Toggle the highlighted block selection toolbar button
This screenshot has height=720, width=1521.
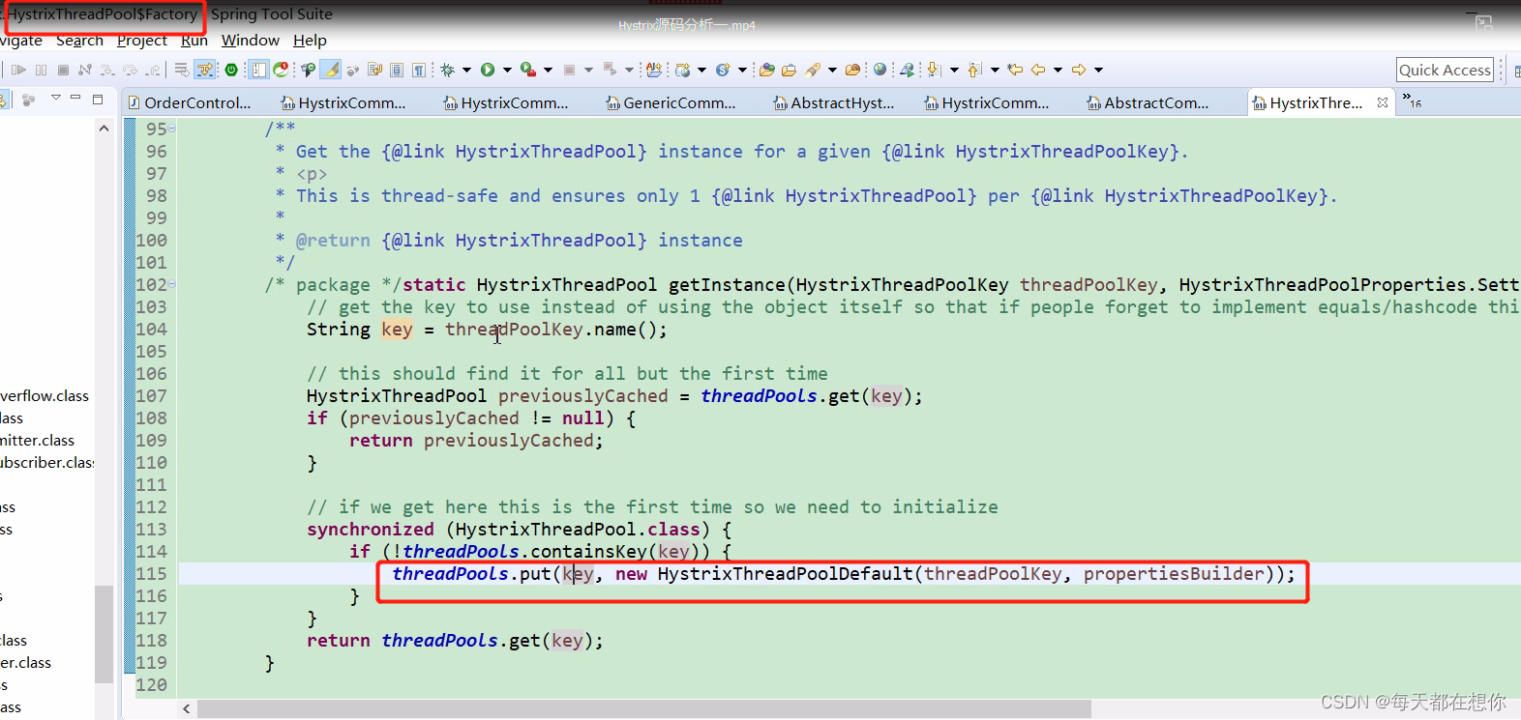click(258, 70)
